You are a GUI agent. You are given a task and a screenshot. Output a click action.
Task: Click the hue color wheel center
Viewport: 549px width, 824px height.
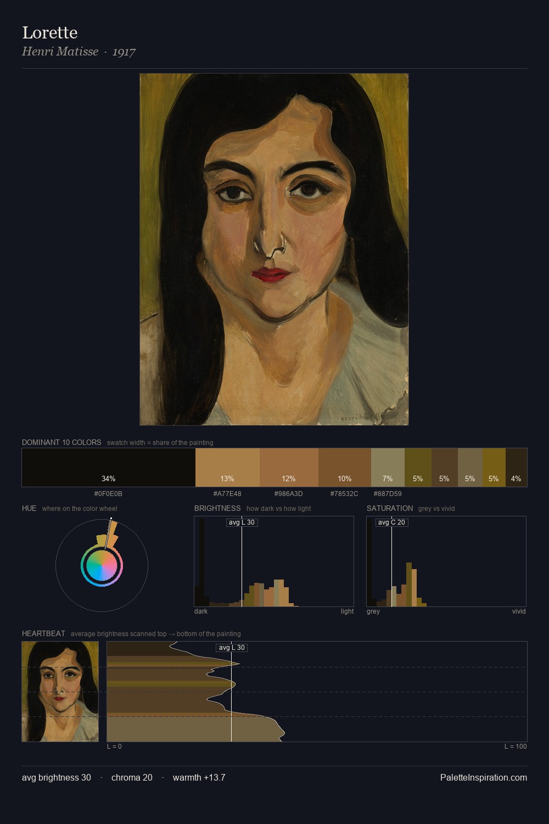coord(102,565)
